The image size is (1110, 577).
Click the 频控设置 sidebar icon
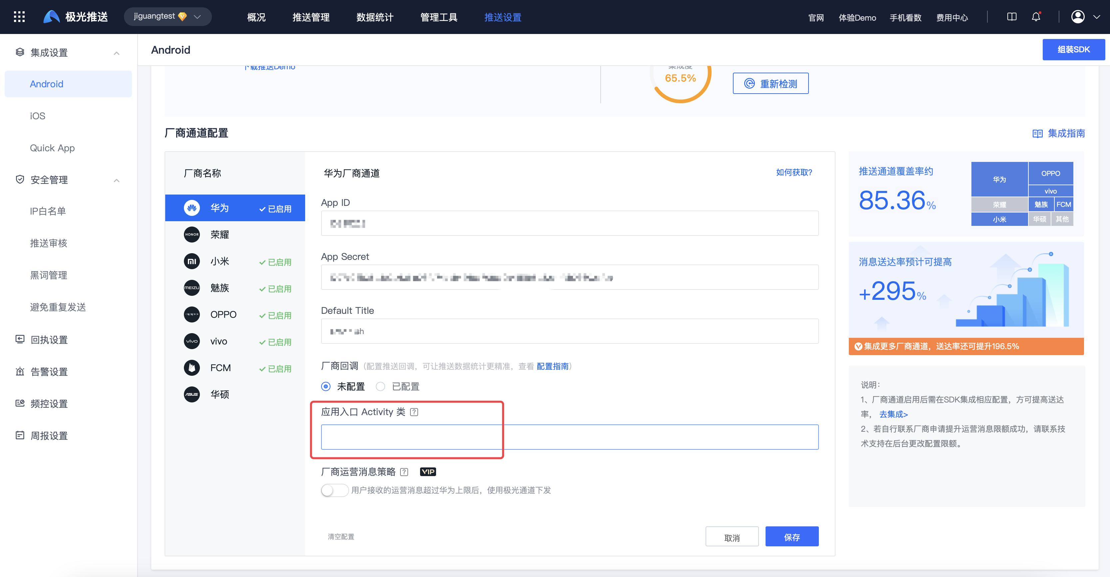coord(20,403)
